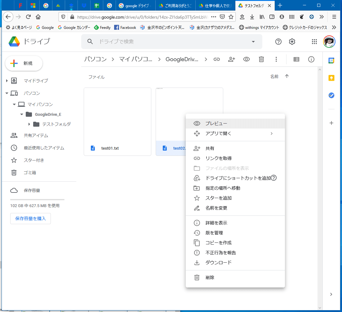Delete selection with the trash icon

[x=261, y=59]
